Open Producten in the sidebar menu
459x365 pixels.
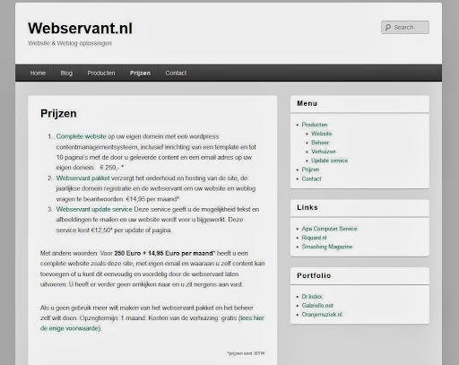(x=315, y=125)
